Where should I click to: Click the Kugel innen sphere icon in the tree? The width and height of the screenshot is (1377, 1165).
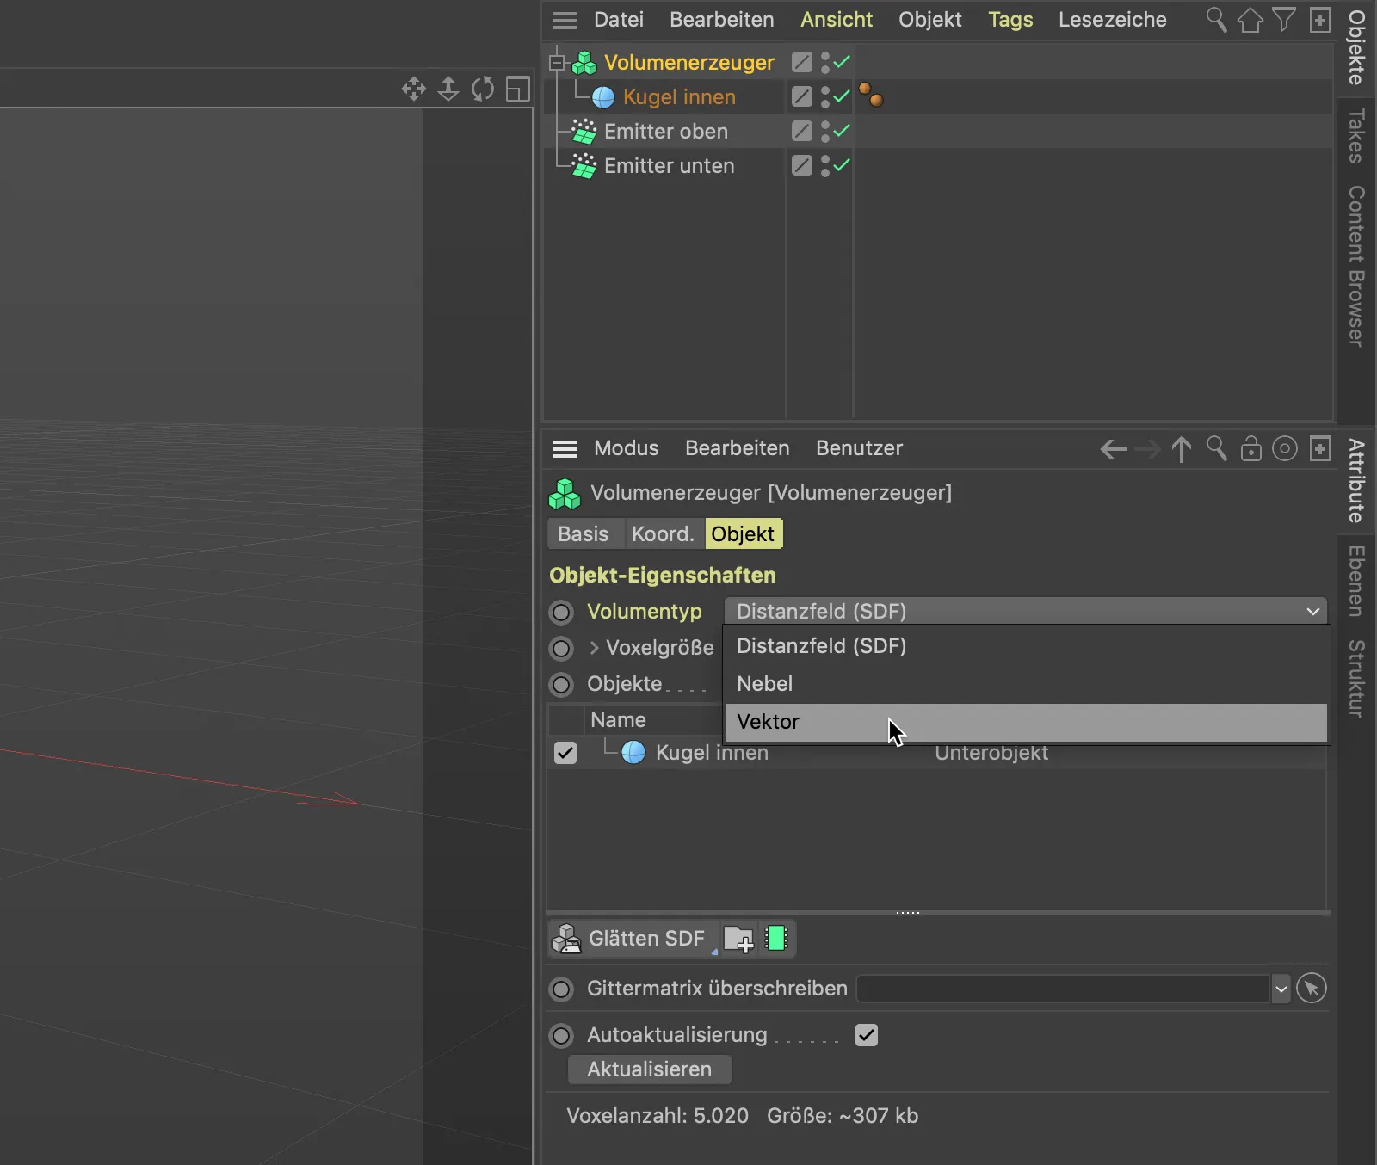(603, 97)
